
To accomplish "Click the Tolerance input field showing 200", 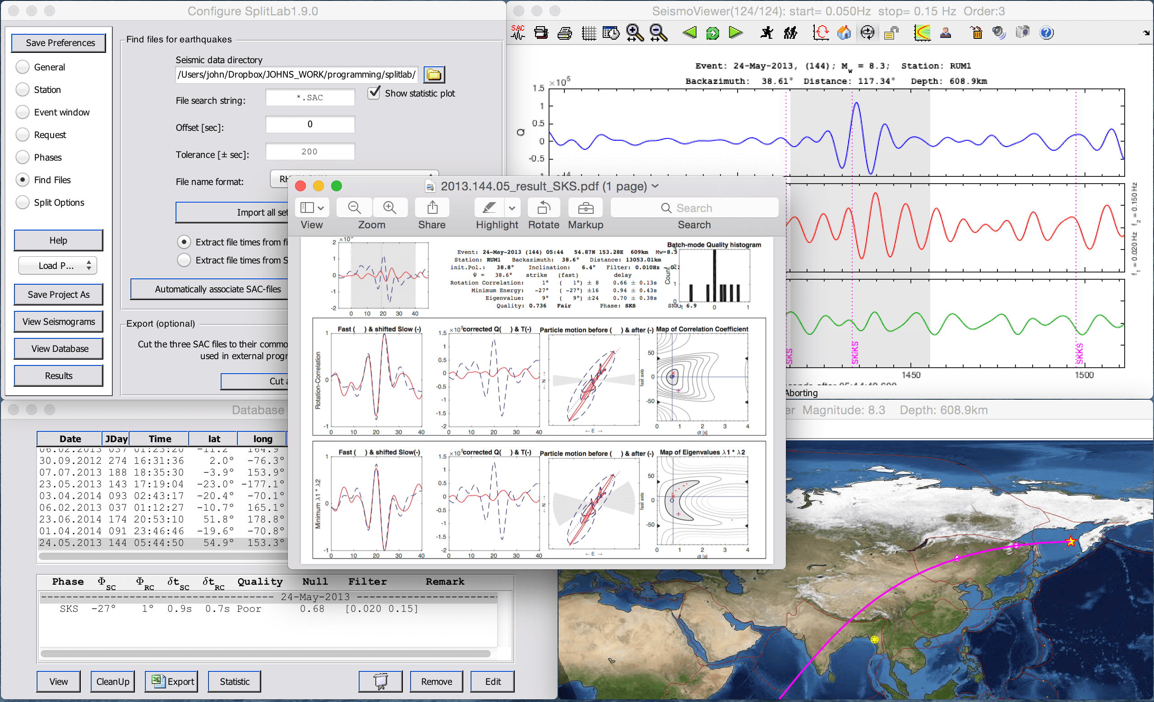I will coord(310,151).
